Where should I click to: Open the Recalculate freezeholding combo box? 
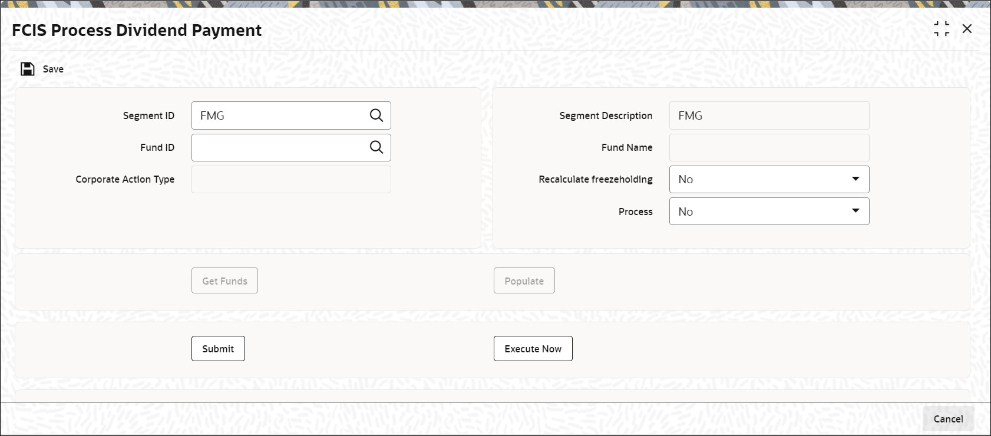click(x=769, y=179)
